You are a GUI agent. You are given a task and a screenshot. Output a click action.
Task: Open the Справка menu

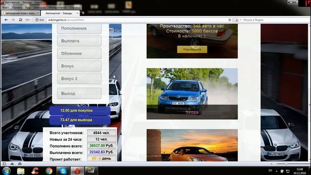click(75, 7)
